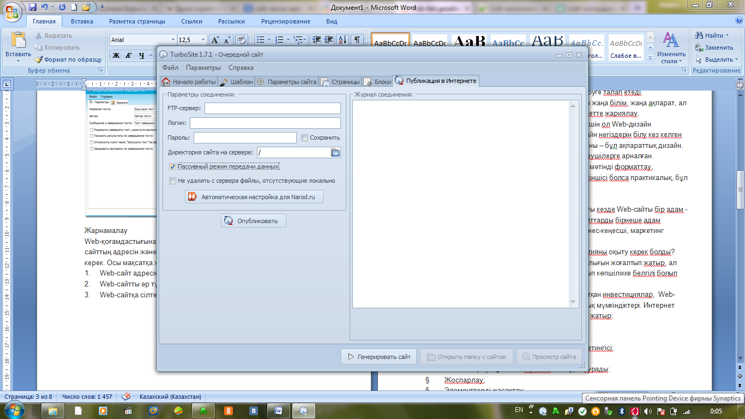Apply numbered list formatting
Viewport: 745px width, 419px height.
(279, 40)
